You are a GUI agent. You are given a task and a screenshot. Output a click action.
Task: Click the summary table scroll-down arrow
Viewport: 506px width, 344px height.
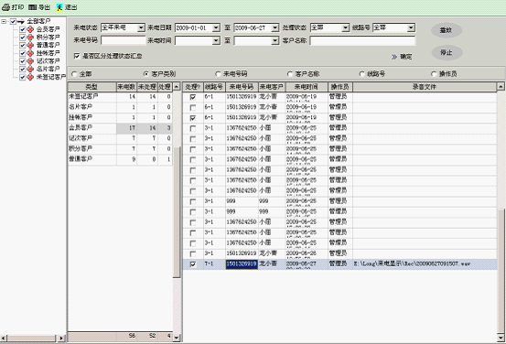pos(177,338)
